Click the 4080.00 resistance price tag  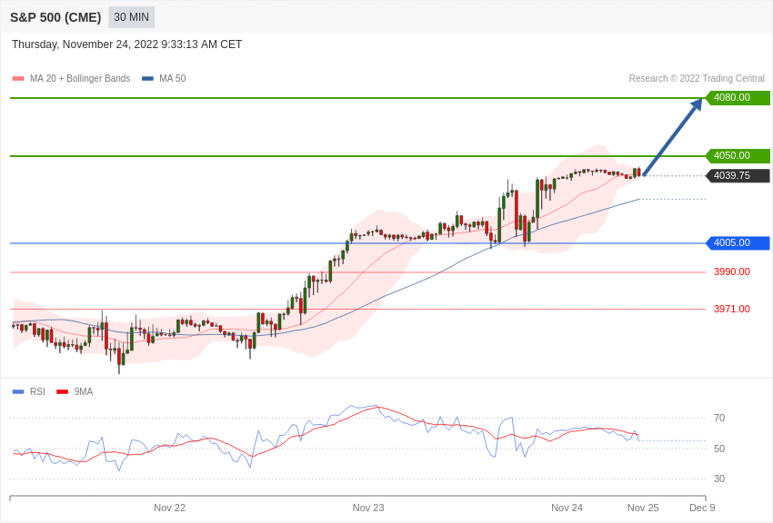click(738, 97)
